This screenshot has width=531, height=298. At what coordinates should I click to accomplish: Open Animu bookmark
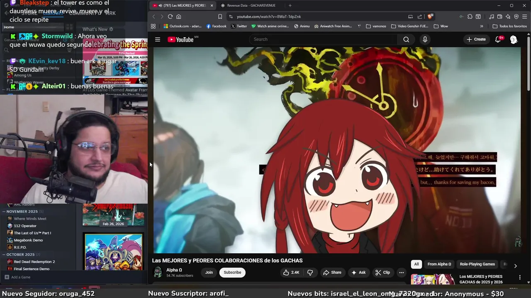(302, 26)
